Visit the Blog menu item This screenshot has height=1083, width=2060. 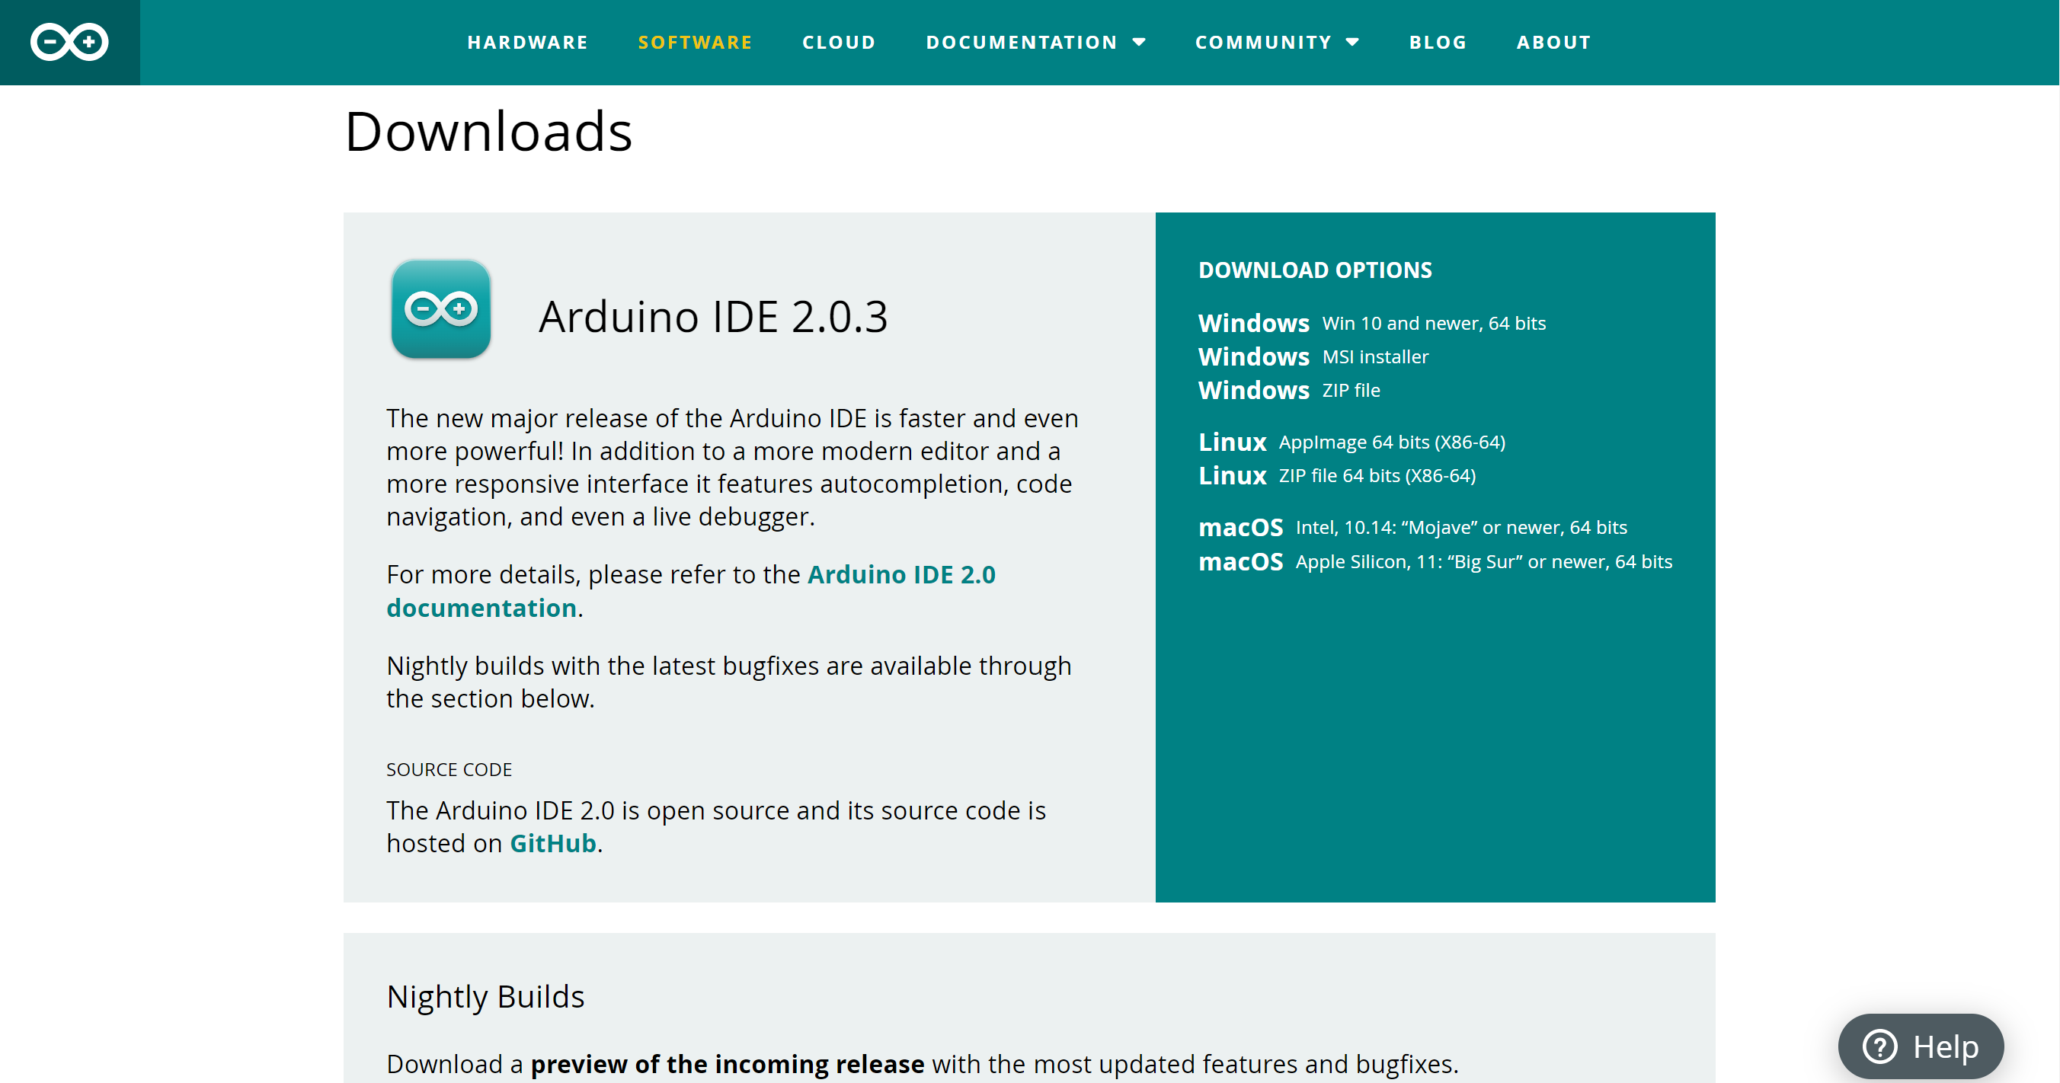pyautogui.click(x=1438, y=43)
